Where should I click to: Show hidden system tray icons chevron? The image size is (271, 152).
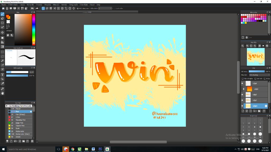[x=235, y=149]
